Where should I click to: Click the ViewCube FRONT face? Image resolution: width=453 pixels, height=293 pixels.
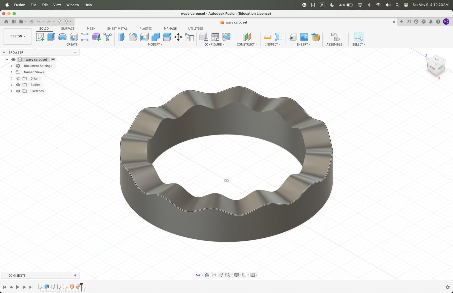(432, 67)
